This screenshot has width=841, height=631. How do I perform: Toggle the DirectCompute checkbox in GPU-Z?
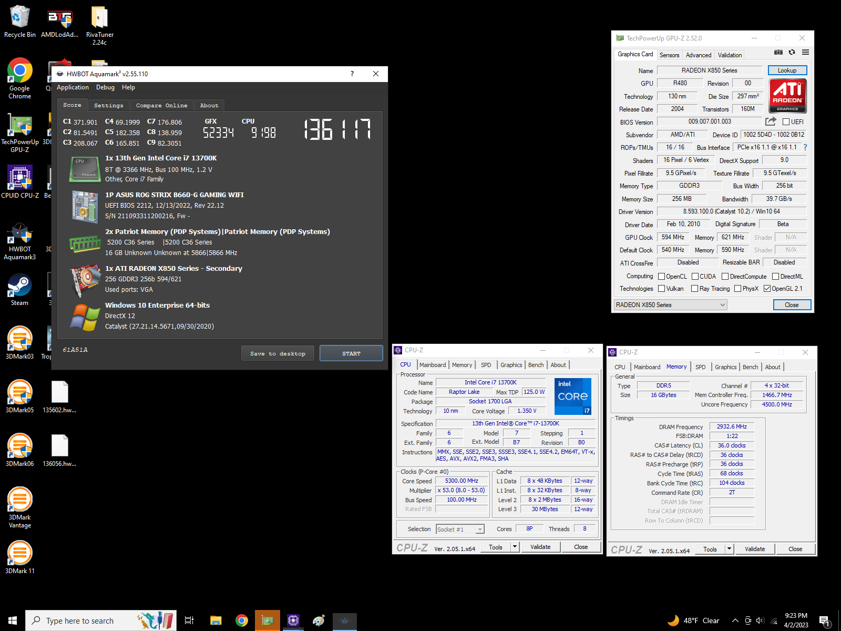click(725, 277)
